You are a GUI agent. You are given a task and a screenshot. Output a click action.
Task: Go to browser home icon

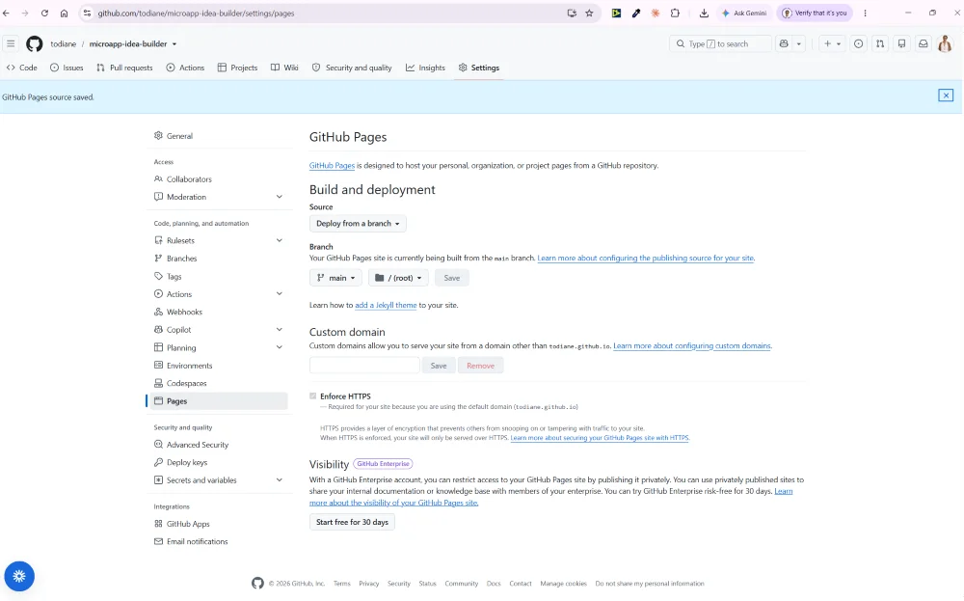pyautogui.click(x=64, y=13)
